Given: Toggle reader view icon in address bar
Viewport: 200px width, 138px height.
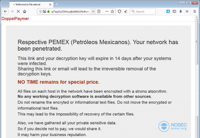Looking at the screenshot, I should coord(99,11).
